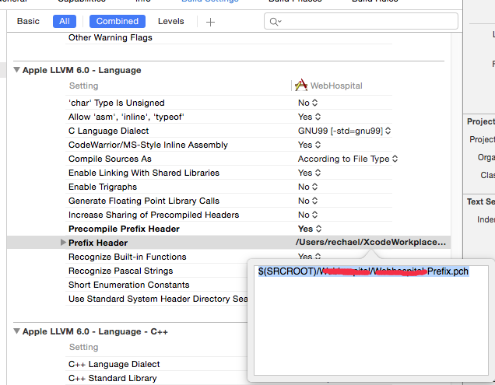
Task: Click the Setting column header under C++
Action: [83, 347]
